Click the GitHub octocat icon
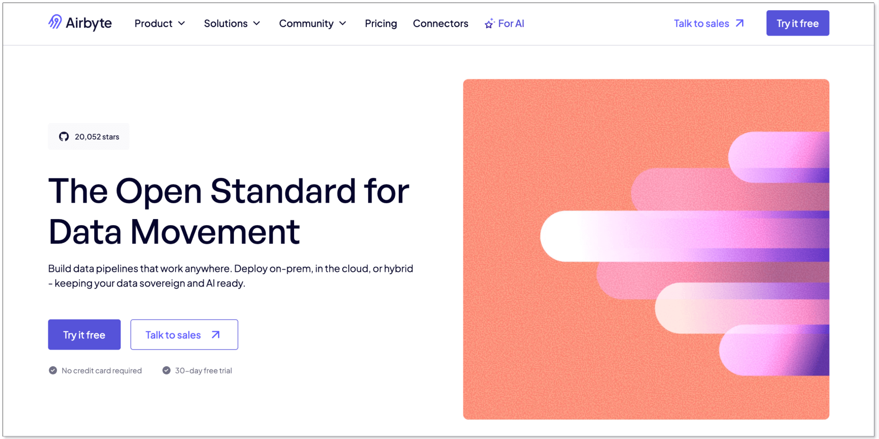The height and width of the screenshot is (439, 879). [64, 137]
